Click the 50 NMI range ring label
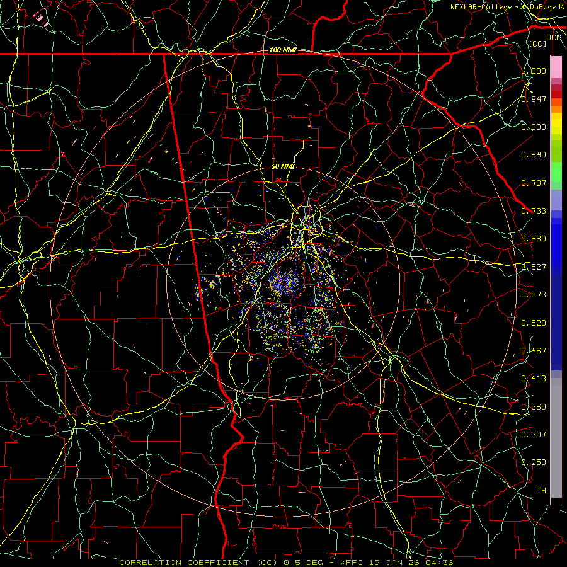Screen dimensions: 567x567 coord(283,166)
